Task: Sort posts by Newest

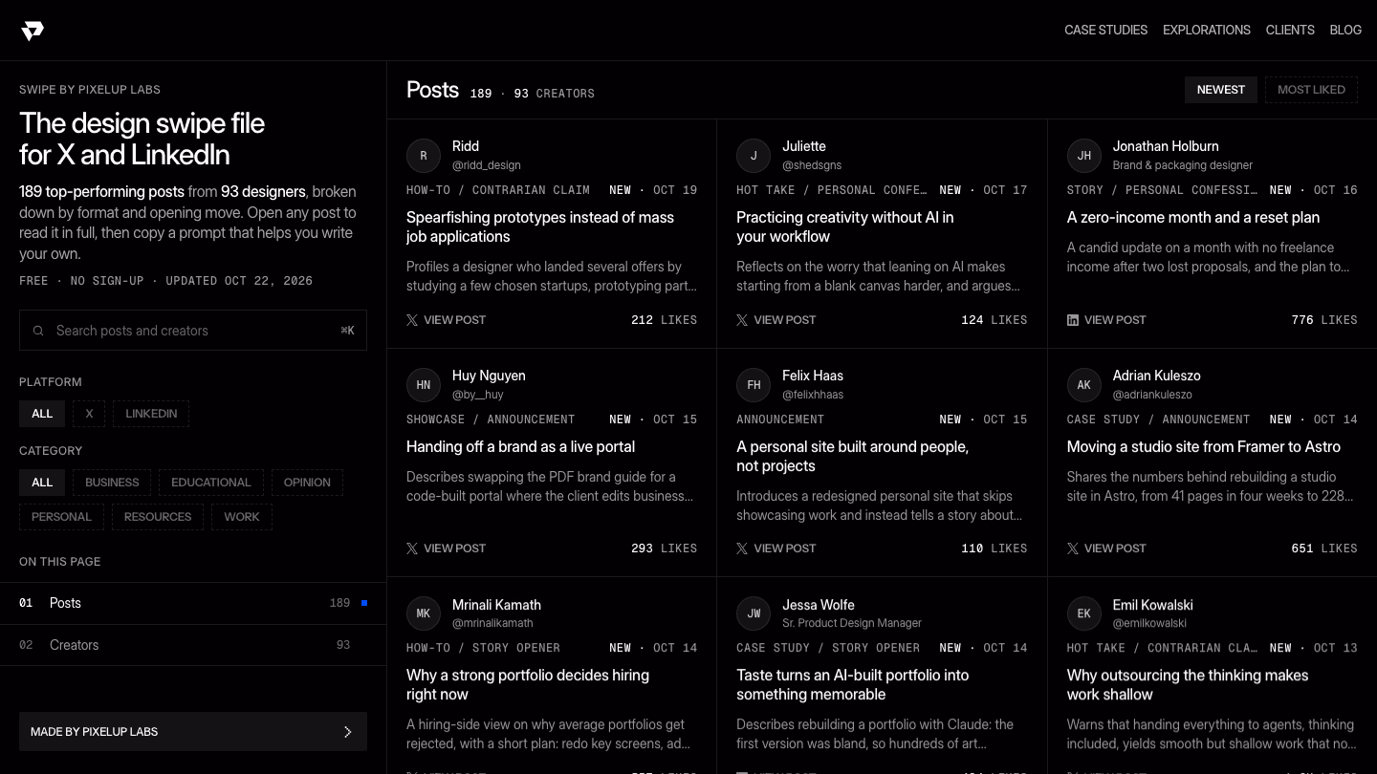Action: (1221, 90)
